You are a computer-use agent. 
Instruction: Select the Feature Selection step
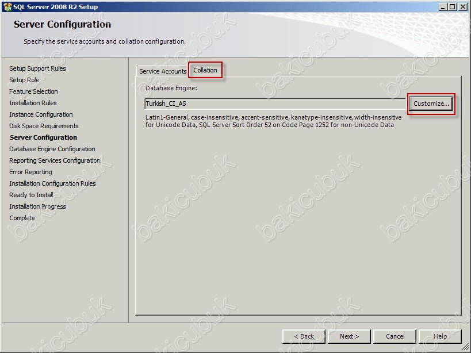tap(33, 91)
